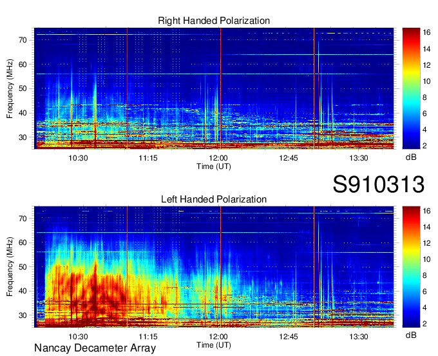
Task: Click the 30 MHz tick of Left Handed plot
Action: tap(23, 316)
